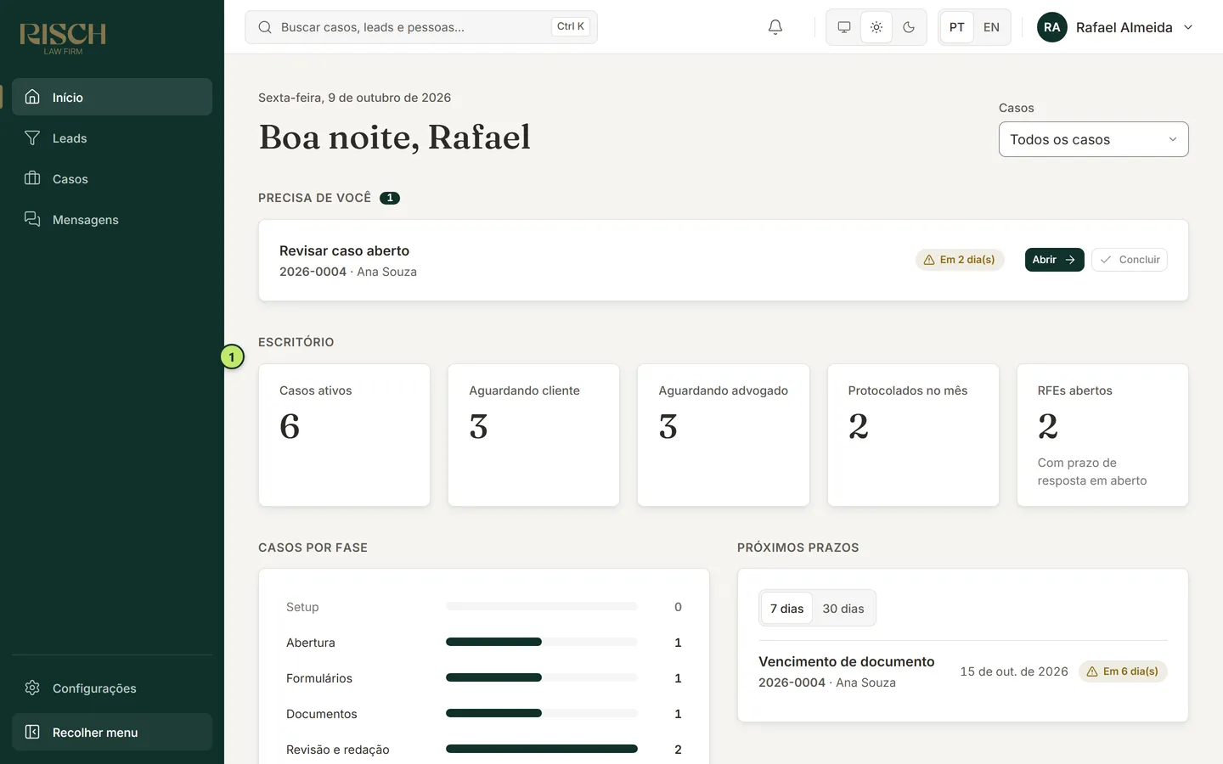Screen dimensions: 1223x764
Task: Open the Aguardando cliente card
Action: tap(533, 435)
